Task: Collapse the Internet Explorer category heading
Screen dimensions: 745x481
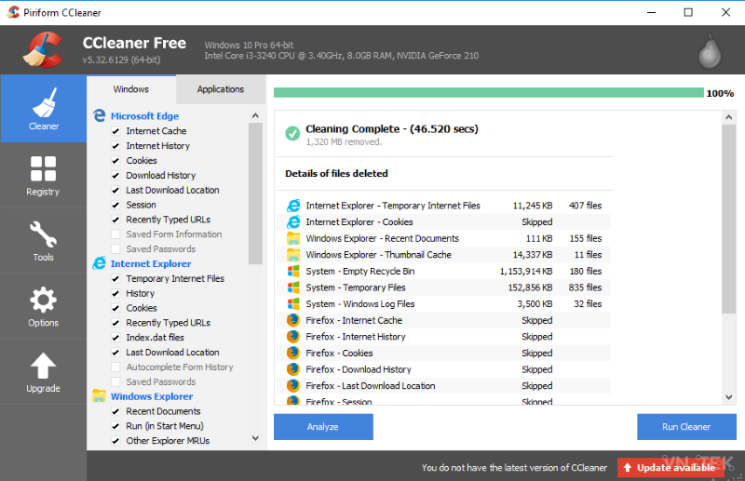Action: click(x=151, y=263)
